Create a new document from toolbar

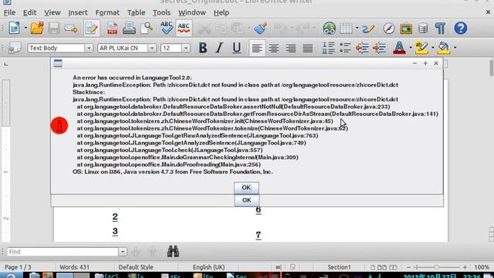click(x=14, y=29)
